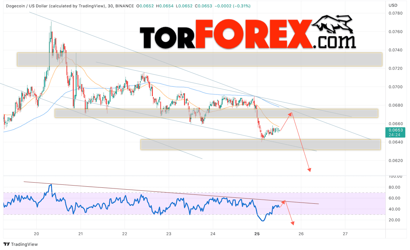Image resolution: width=410 pixels, height=250 pixels.
Task: Click the 0.0760 price axis label
Action: pos(396,32)
